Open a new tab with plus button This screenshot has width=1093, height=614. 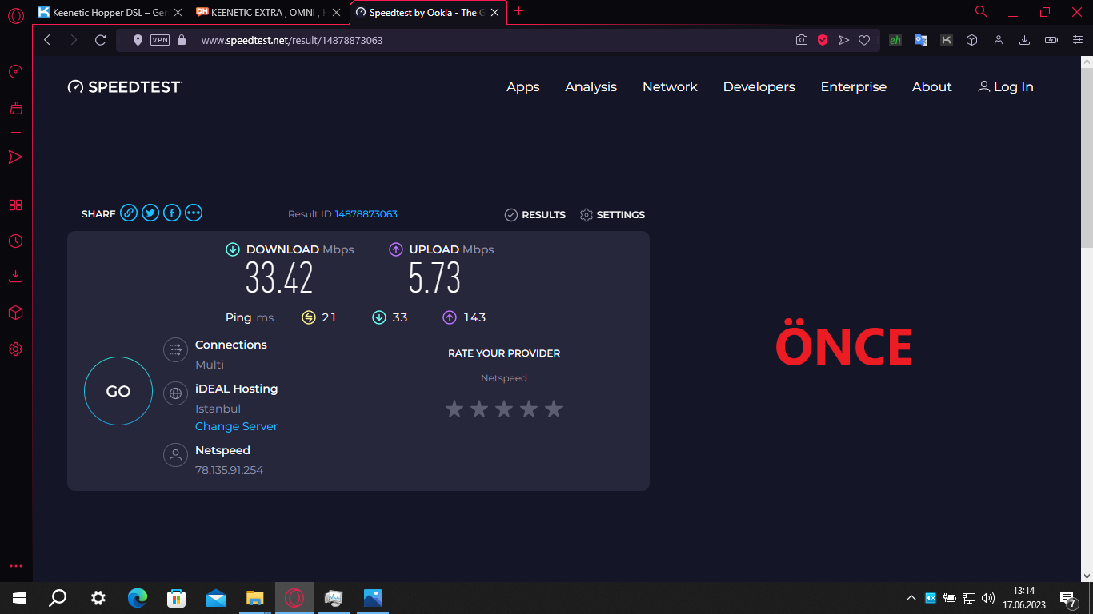519,11
